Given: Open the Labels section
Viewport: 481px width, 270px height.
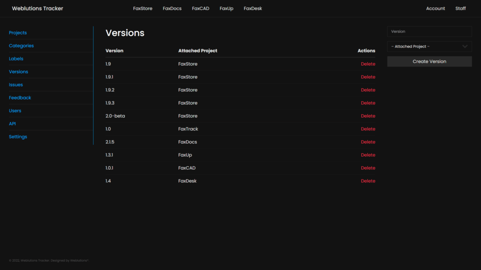Looking at the screenshot, I should [16, 59].
